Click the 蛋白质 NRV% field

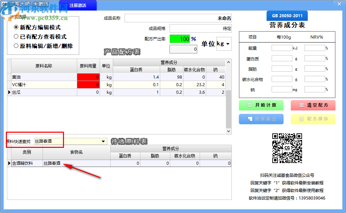click(x=315, y=59)
